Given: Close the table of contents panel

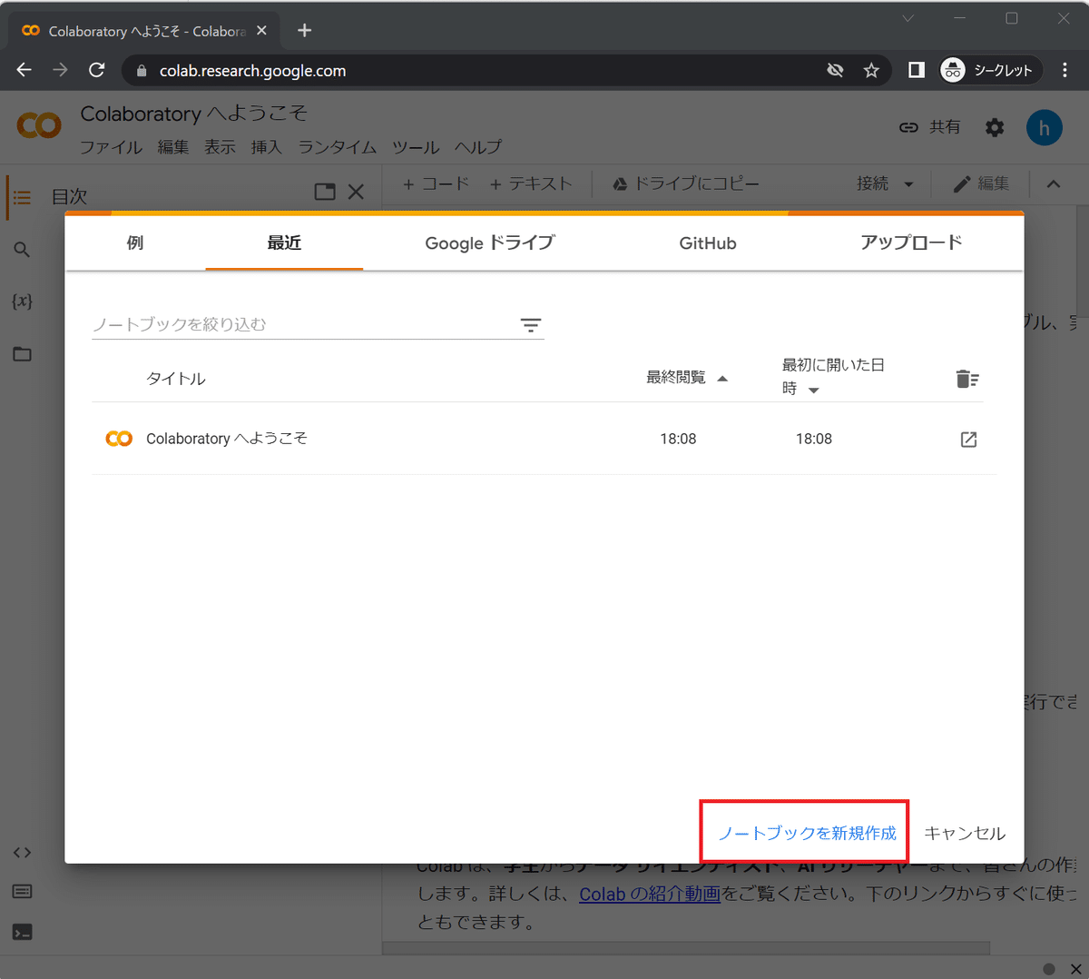Looking at the screenshot, I should pyautogui.click(x=356, y=192).
